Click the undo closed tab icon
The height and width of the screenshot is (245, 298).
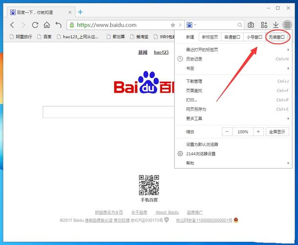[58, 24]
